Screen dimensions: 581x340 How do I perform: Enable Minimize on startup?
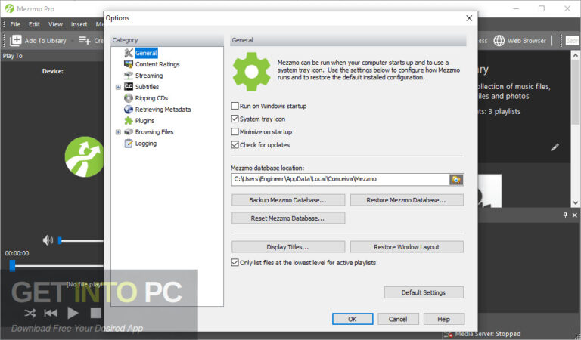point(235,131)
